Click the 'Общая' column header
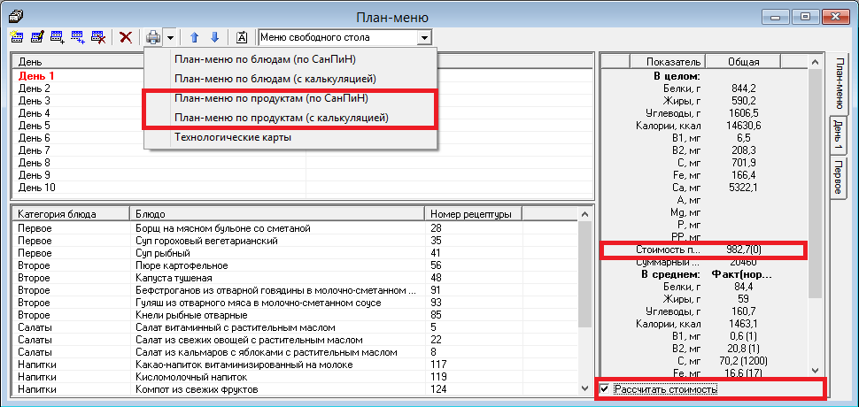 pos(743,62)
